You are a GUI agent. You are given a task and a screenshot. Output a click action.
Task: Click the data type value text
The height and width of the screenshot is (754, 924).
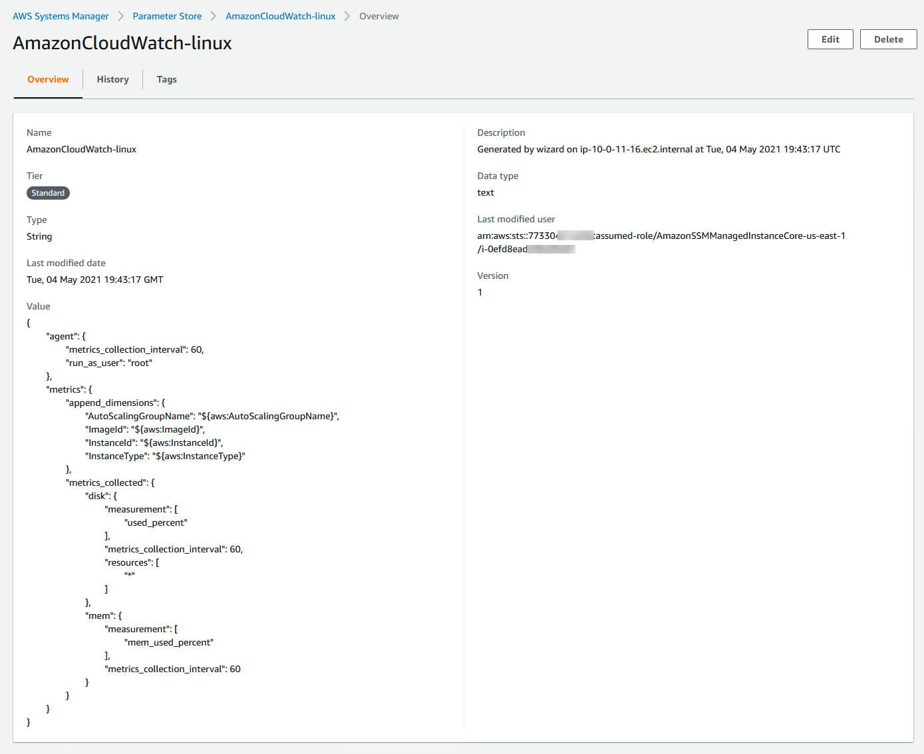[486, 192]
